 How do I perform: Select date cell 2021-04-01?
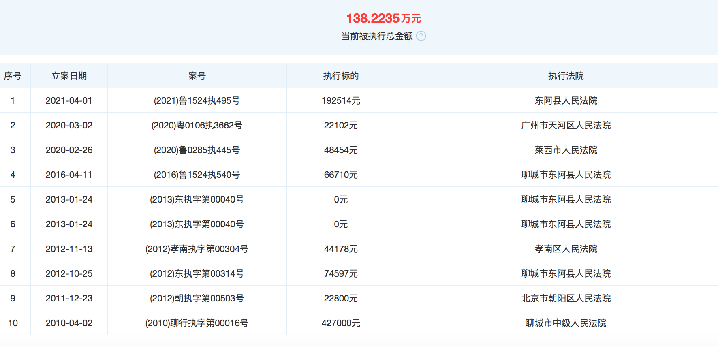(x=69, y=100)
